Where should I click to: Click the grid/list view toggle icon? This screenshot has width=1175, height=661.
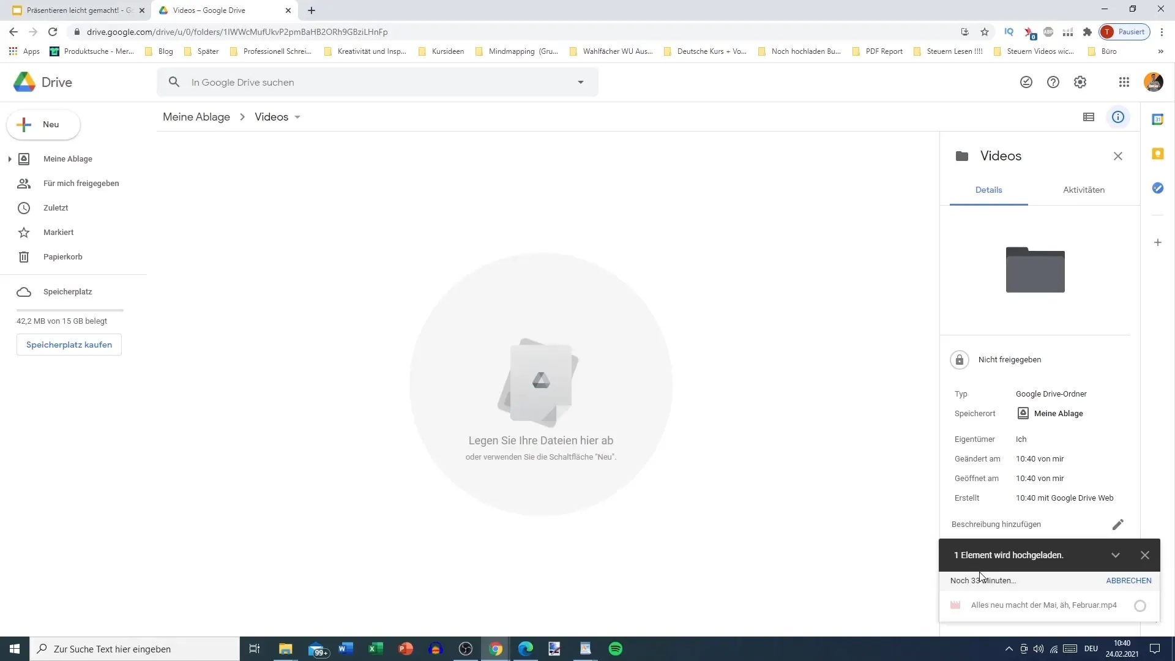(x=1089, y=116)
